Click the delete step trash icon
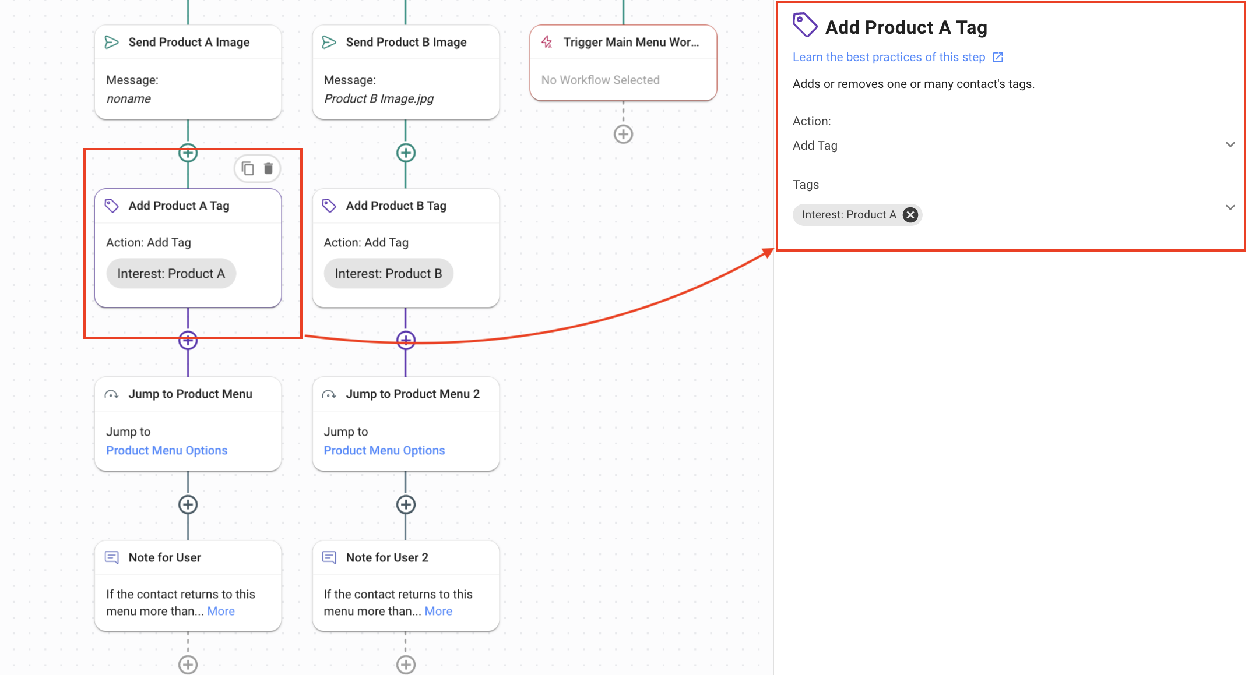 (x=268, y=169)
